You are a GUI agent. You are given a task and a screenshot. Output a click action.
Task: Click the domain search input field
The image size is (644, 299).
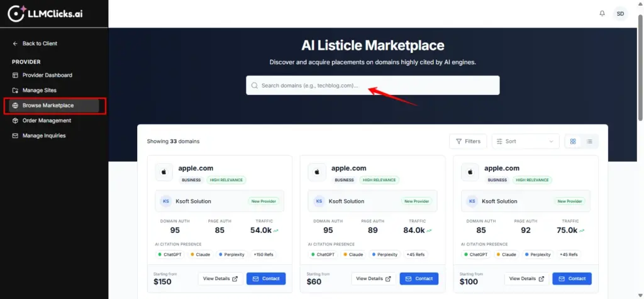click(x=372, y=86)
